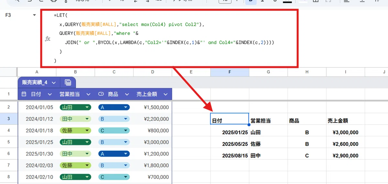Select column C header
The height and width of the screenshot is (184, 388).
coord(114,72)
